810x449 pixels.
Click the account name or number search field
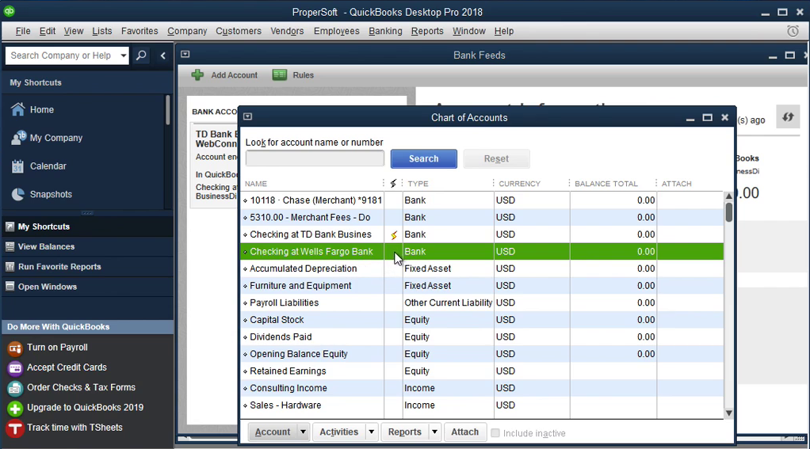315,158
